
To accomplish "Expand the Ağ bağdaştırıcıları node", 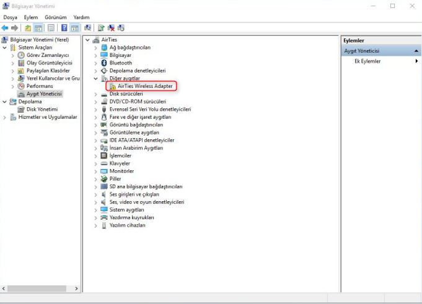I will click(x=95, y=47).
